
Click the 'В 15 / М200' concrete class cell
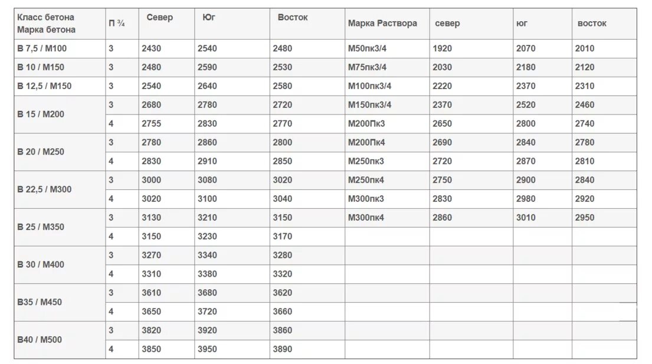point(60,114)
